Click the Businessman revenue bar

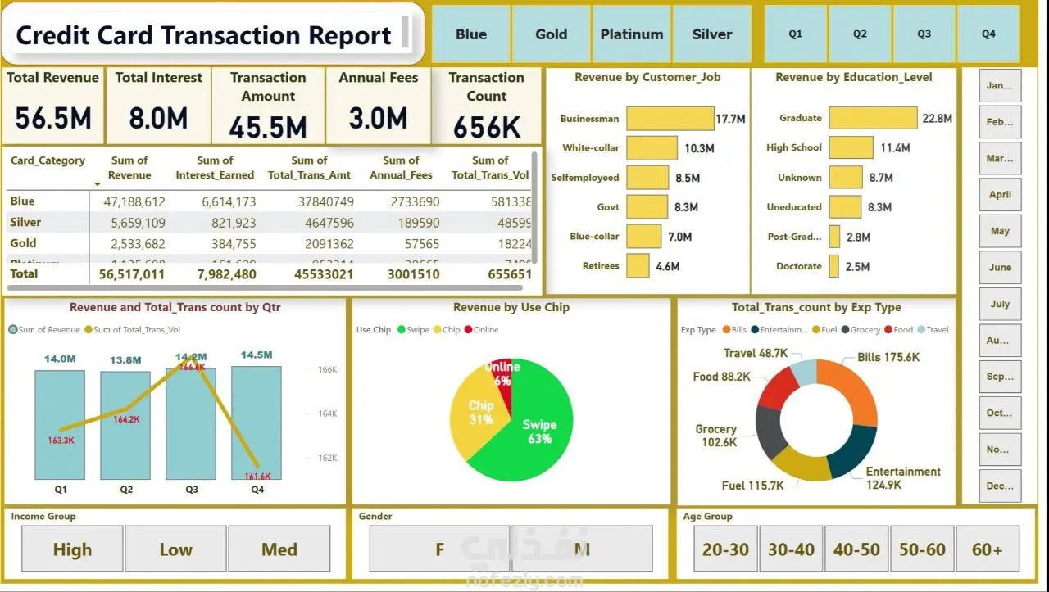670,119
